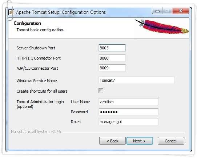Click the Server Shutdown Port label
Screen dimensions: 197x158
(x=36, y=48)
